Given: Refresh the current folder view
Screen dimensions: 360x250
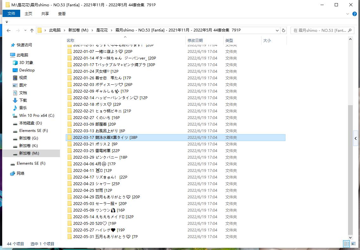Looking at the screenshot, I should click(284, 31).
